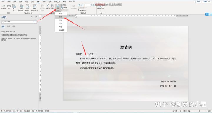212x113 pixels.
Task: Close the 导航 navigation pane
Action: click(x=36, y=17)
